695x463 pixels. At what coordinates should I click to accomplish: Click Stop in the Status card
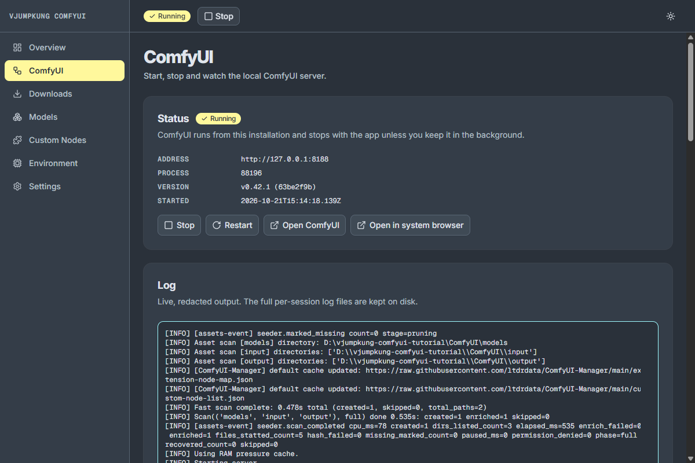coord(179,225)
